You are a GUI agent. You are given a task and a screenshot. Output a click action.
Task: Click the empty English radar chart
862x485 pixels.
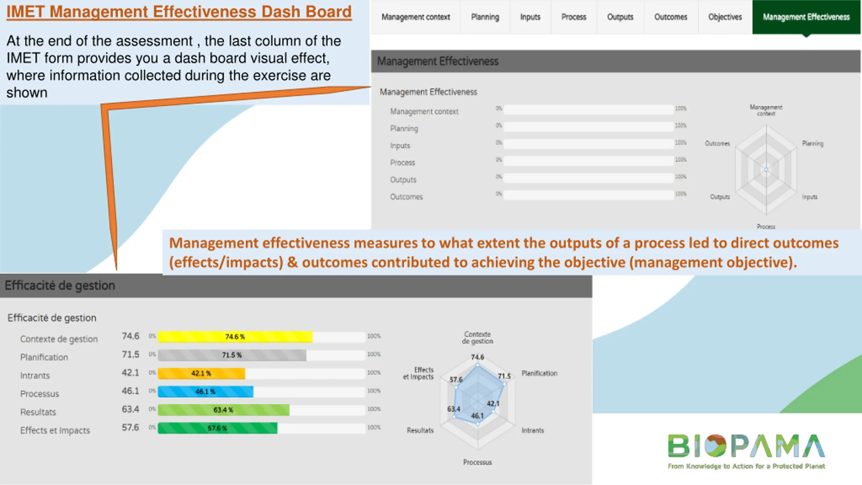[766, 170]
